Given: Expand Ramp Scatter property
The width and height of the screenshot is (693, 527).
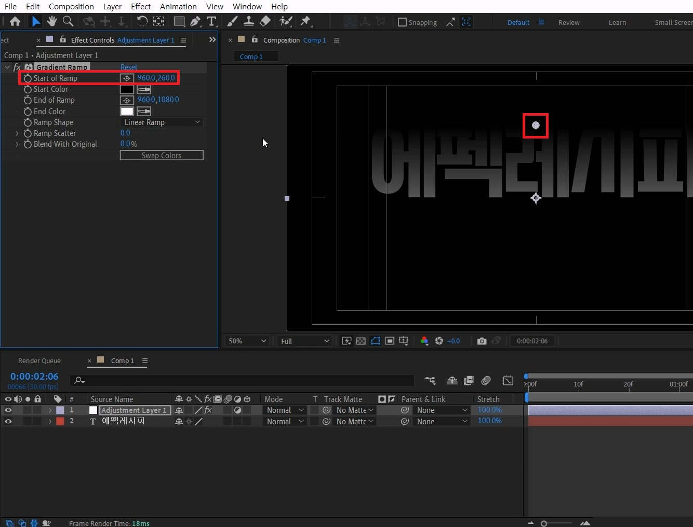Looking at the screenshot, I should tap(17, 133).
